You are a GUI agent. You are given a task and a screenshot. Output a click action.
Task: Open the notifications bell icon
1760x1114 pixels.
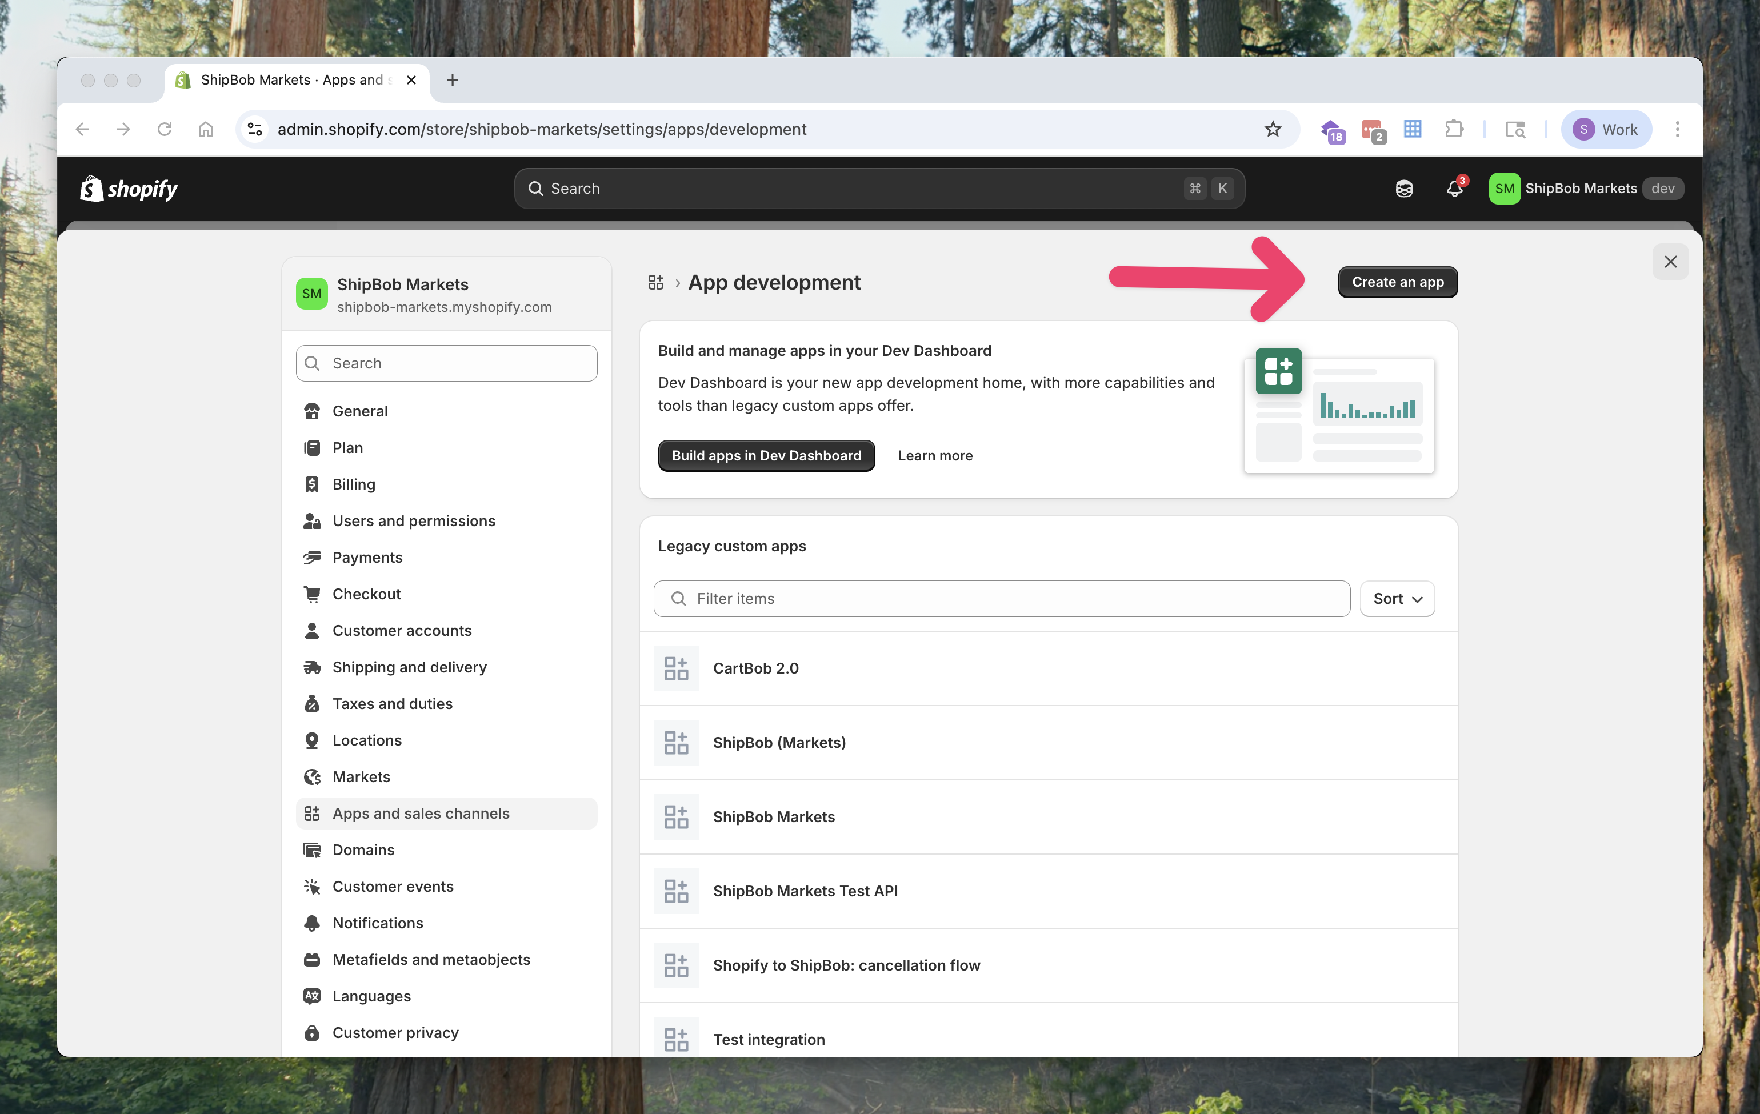[1454, 189]
